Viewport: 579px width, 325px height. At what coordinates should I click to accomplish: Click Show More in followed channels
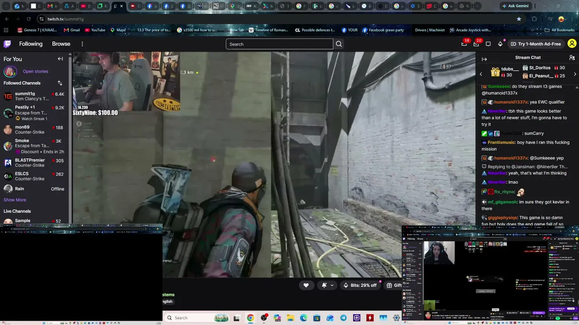coord(15,200)
